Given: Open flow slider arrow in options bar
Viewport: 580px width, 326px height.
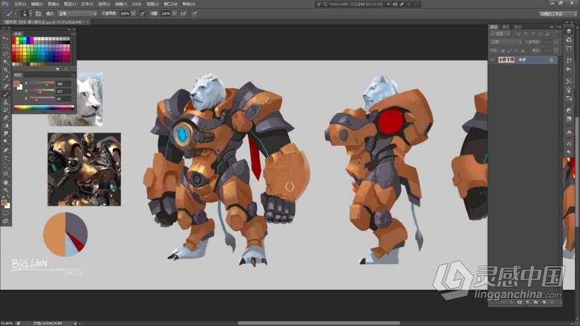Looking at the screenshot, I should tap(174, 13).
